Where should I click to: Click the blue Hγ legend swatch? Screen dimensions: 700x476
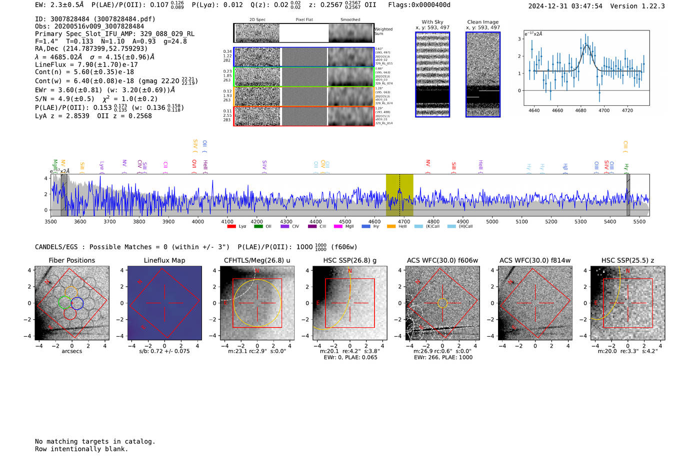pyautogui.click(x=366, y=226)
